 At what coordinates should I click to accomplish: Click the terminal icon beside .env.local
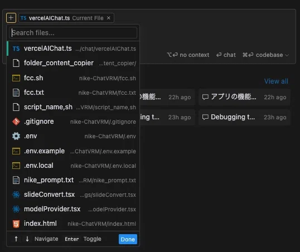pyautogui.click(x=16, y=166)
